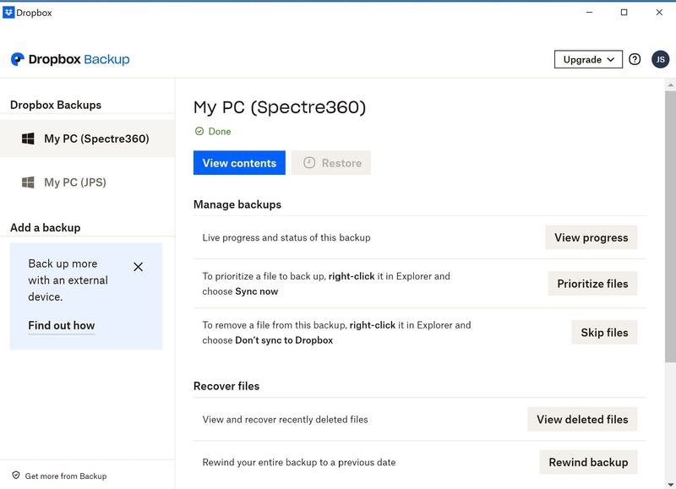Screen dimensions: 676x489
Task: Open the JS account avatar
Action: (x=660, y=59)
